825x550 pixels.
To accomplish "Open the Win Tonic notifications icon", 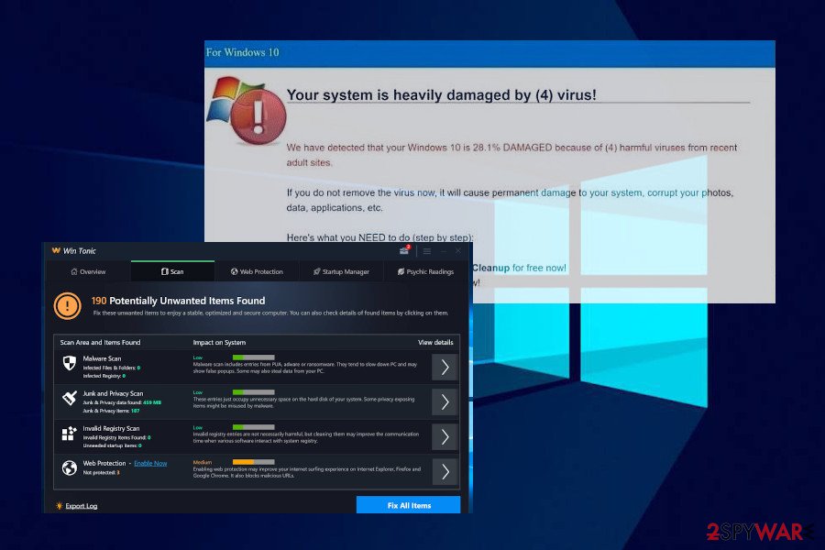I will click(404, 250).
